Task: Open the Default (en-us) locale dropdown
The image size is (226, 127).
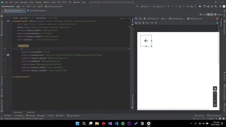Action: click(195, 19)
